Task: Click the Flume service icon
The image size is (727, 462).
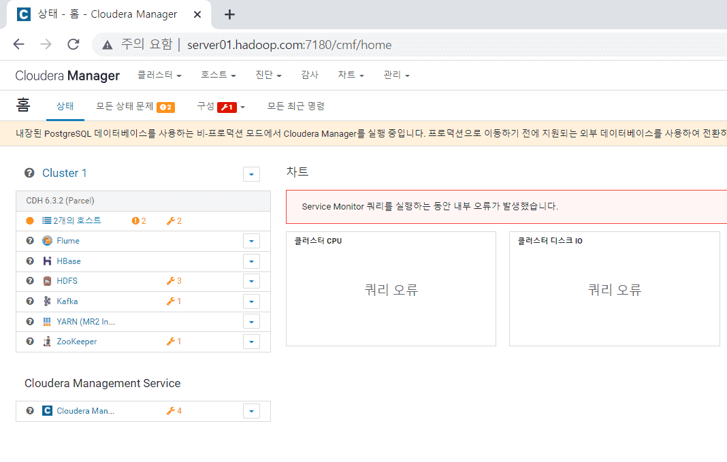Action: 47,240
